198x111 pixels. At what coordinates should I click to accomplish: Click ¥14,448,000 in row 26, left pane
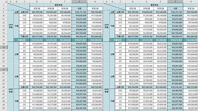click(x=37, y=94)
